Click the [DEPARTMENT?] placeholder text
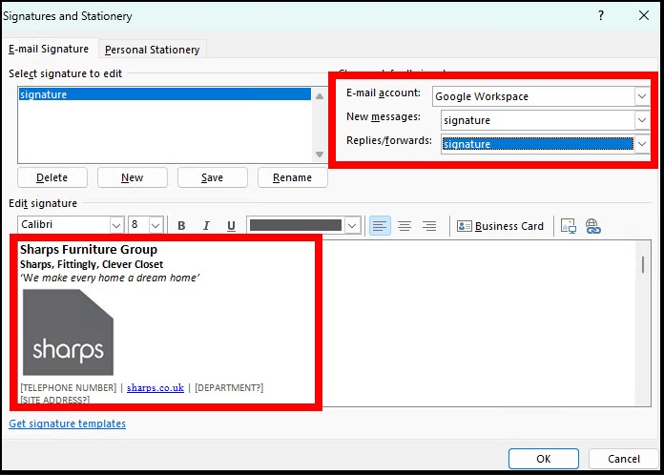 (x=229, y=388)
